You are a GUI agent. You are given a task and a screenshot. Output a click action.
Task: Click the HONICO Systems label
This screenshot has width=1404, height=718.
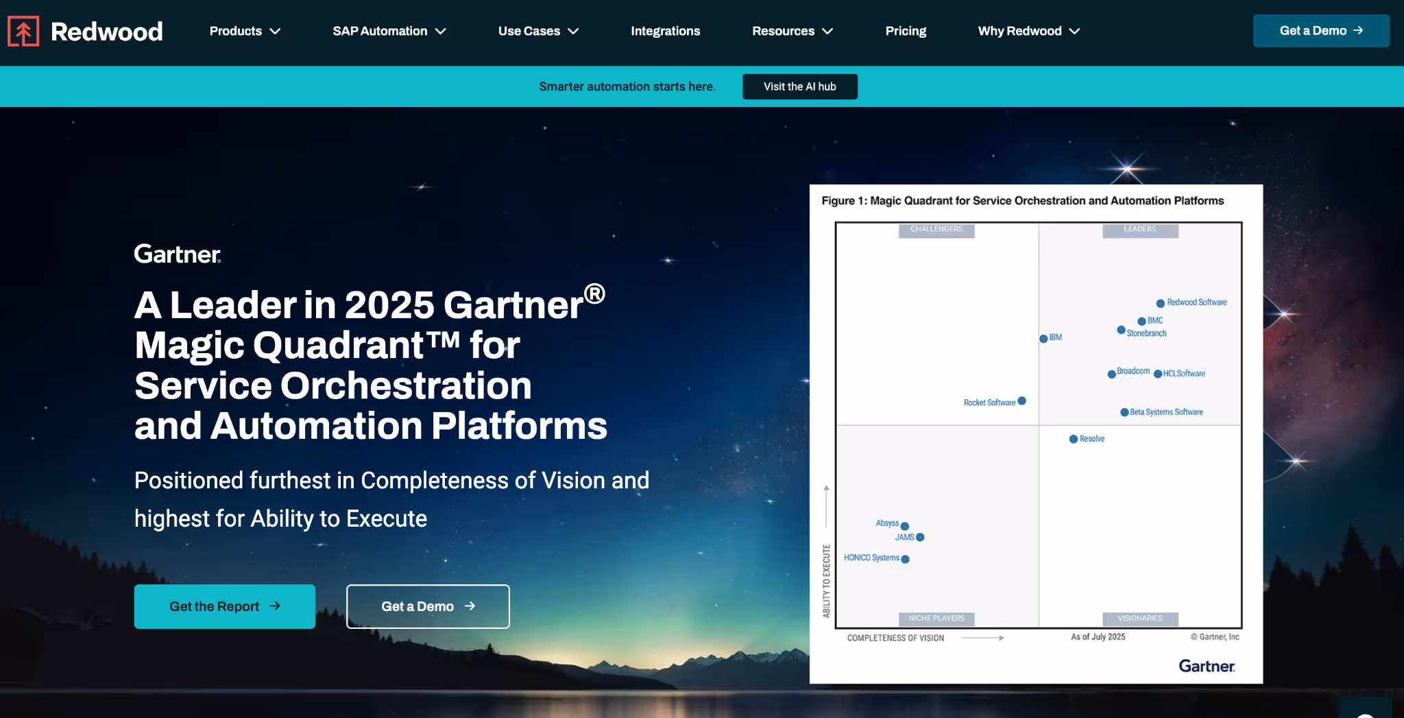(871, 558)
